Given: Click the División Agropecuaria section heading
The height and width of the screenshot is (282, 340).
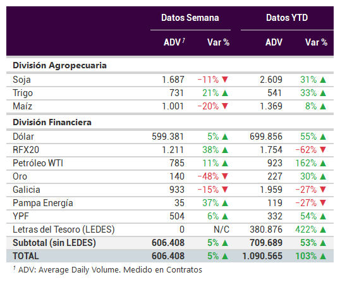Looking at the screenshot, I should tap(59, 66).
